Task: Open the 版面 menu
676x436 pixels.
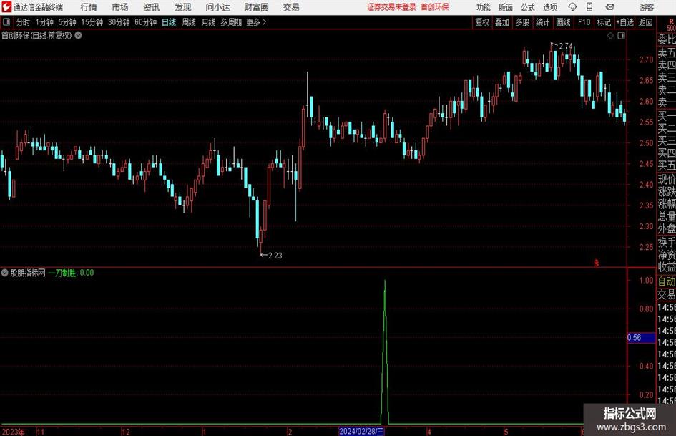Action: point(505,7)
